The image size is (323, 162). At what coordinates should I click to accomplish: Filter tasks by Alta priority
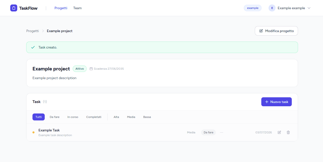(x=116, y=117)
